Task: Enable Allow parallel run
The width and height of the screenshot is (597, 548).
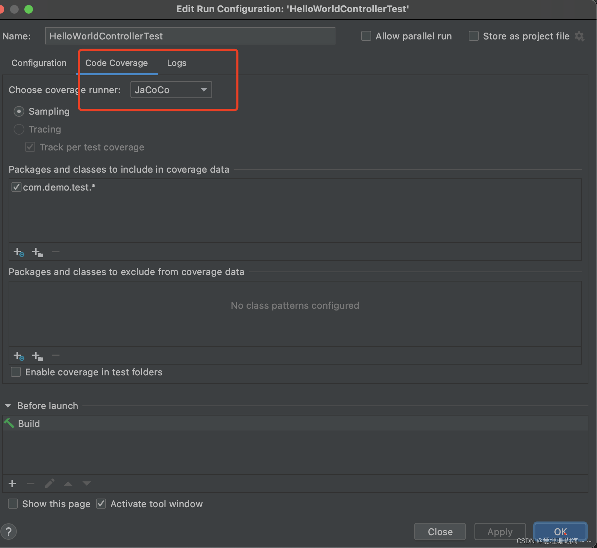Action: [x=366, y=36]
